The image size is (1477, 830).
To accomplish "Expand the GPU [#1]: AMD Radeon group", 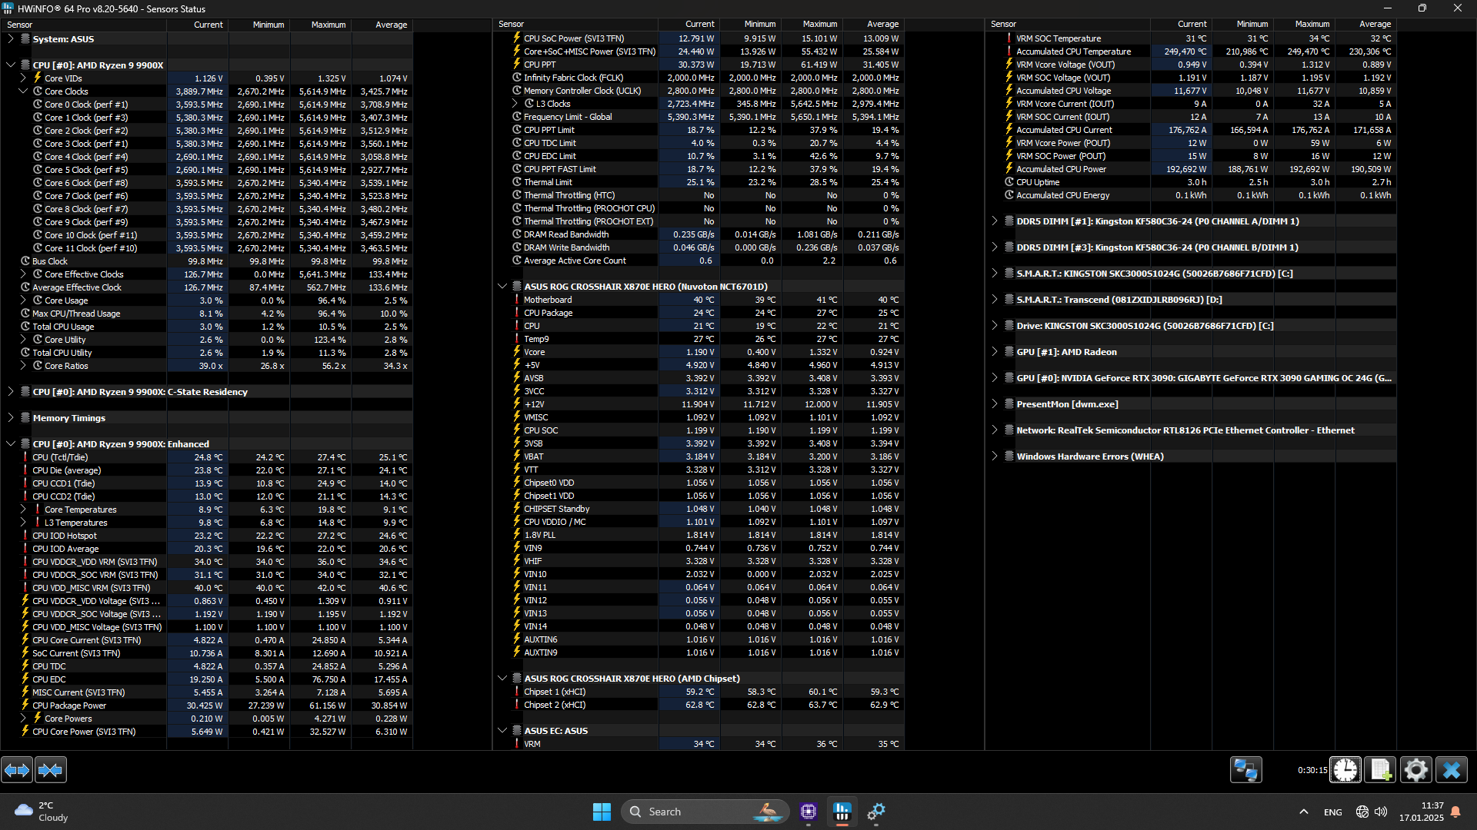I will click(995, 351).
